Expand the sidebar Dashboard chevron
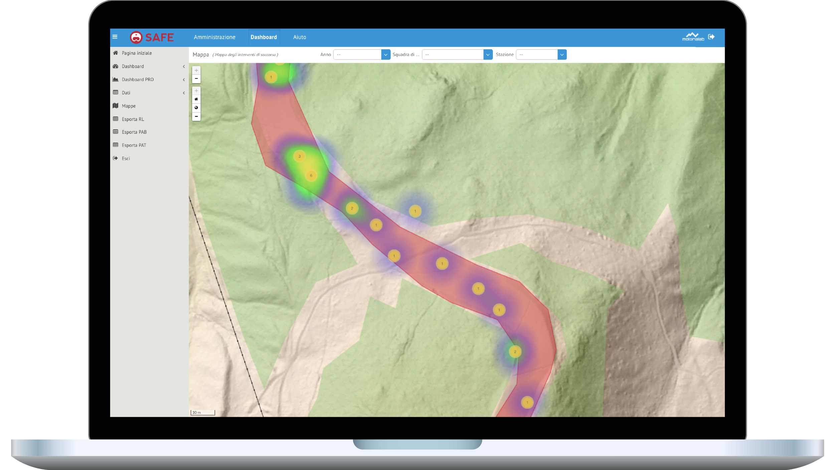835x470 pixels. click(x=184, y=67)
